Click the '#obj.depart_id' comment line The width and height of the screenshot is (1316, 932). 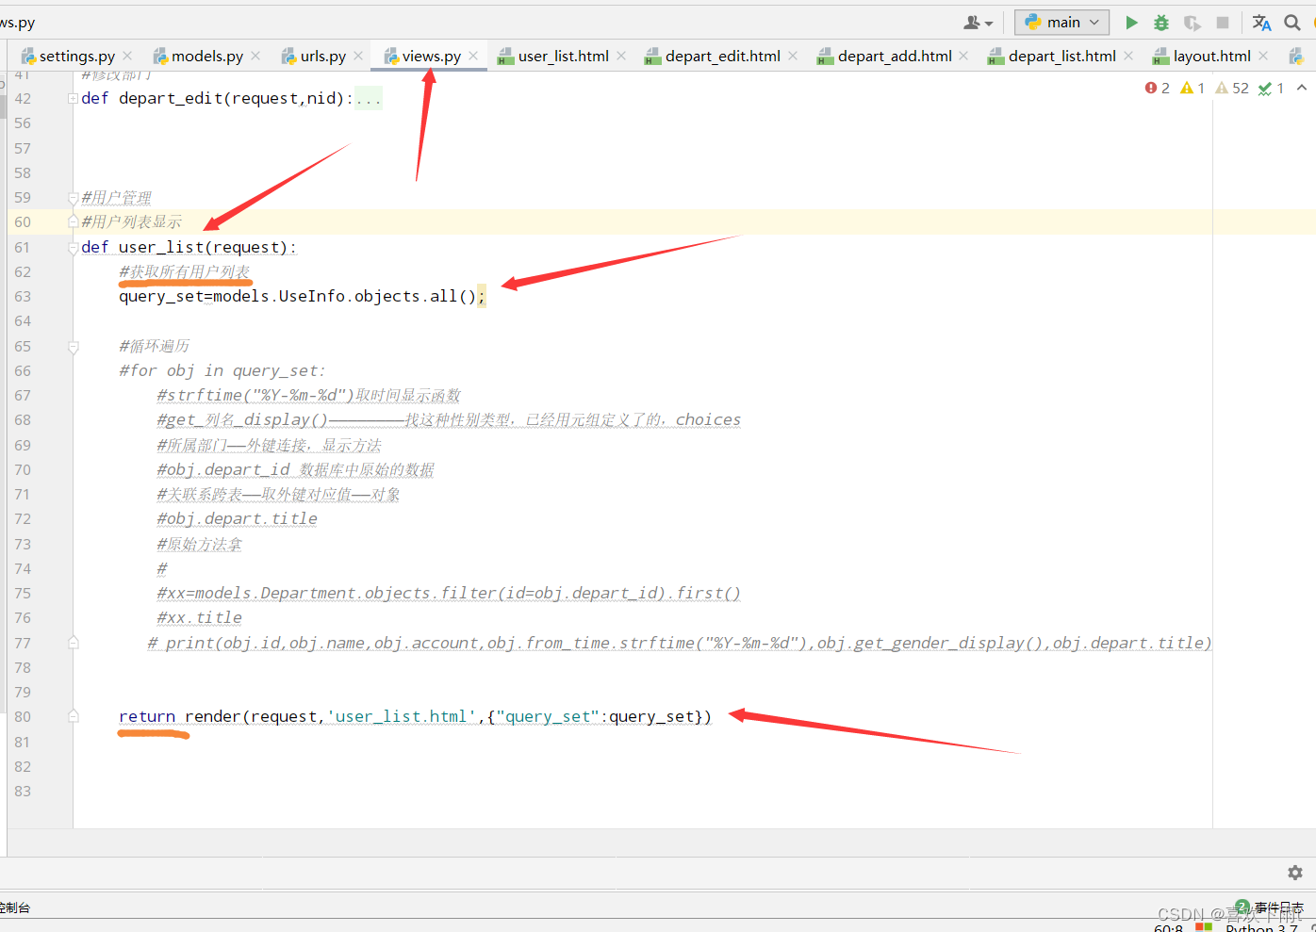[295, 469]
